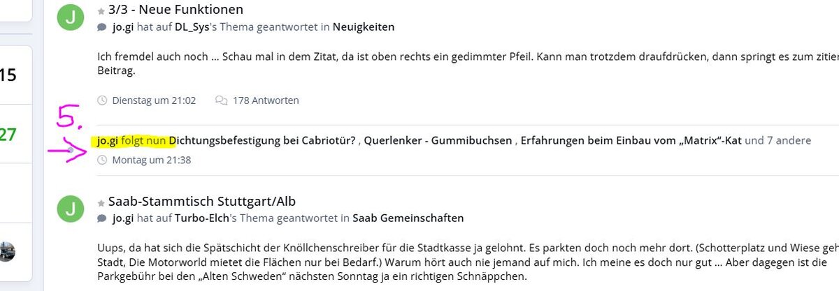Open Dichtungsbefestigung bei Cabriotür? topic
The image size is (839, 291).
[x=263, y=140]
